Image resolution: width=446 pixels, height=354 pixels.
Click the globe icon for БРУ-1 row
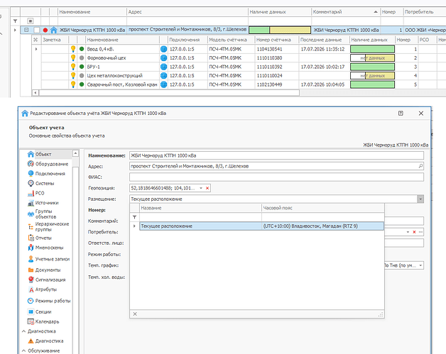(x=163, y=67)
